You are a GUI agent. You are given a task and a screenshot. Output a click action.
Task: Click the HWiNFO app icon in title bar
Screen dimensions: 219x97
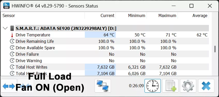tap(6, 6)
